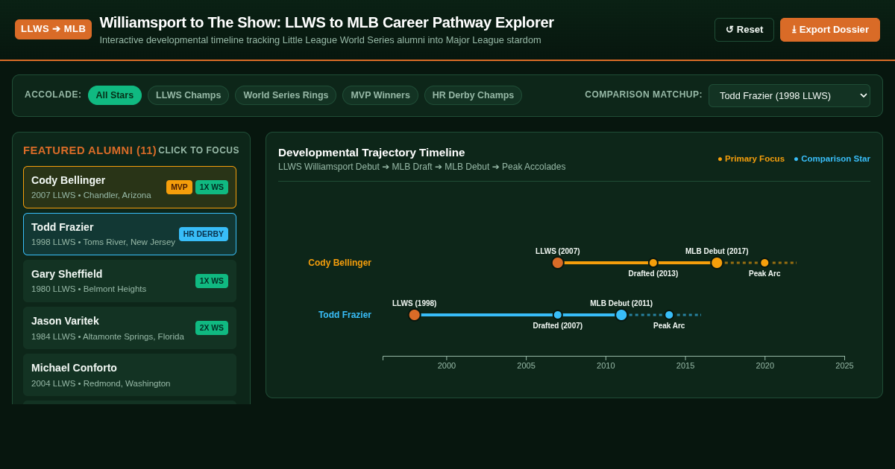This screenshot has width=895, height=469.
Task: Click the 2005 axis tick label
Action: (526, 366)
